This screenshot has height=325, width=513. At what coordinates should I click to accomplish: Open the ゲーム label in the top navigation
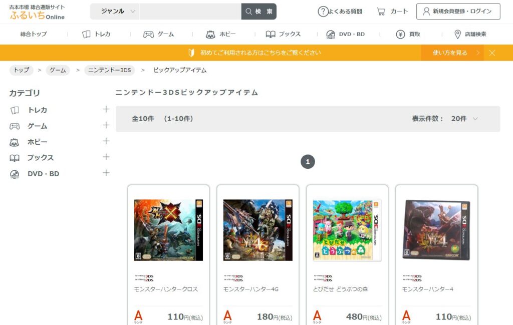point(166,35)
